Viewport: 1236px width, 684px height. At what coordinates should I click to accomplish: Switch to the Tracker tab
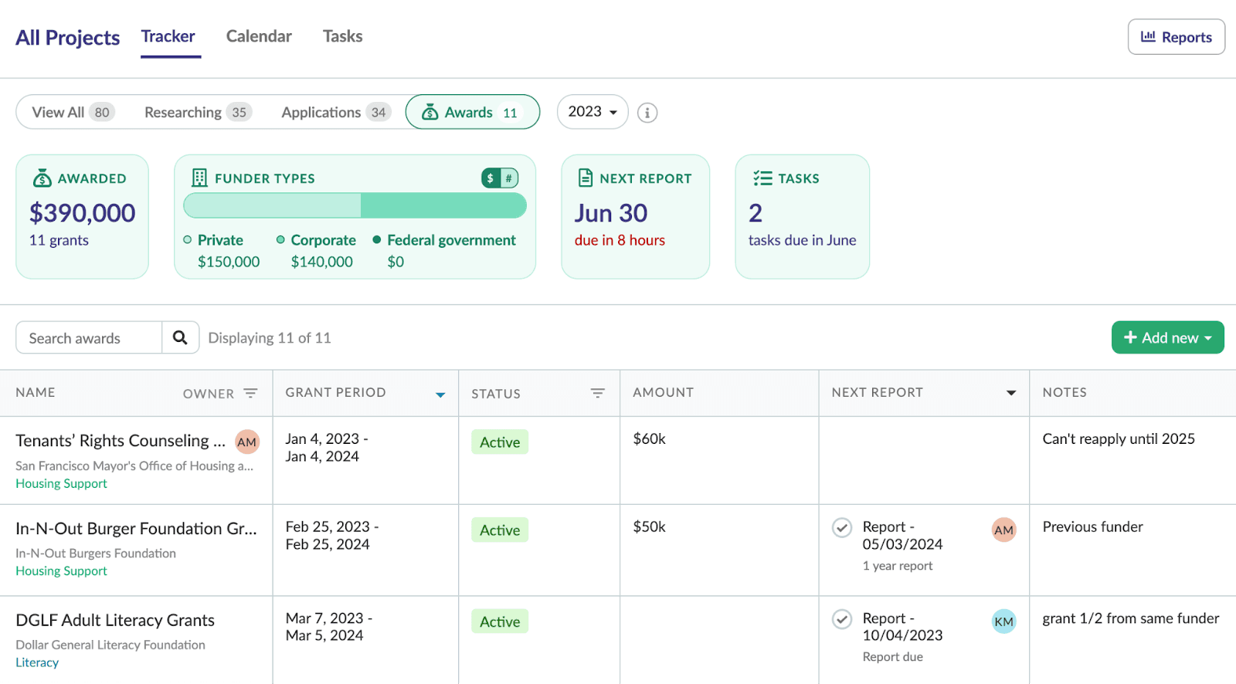(168, 36)
